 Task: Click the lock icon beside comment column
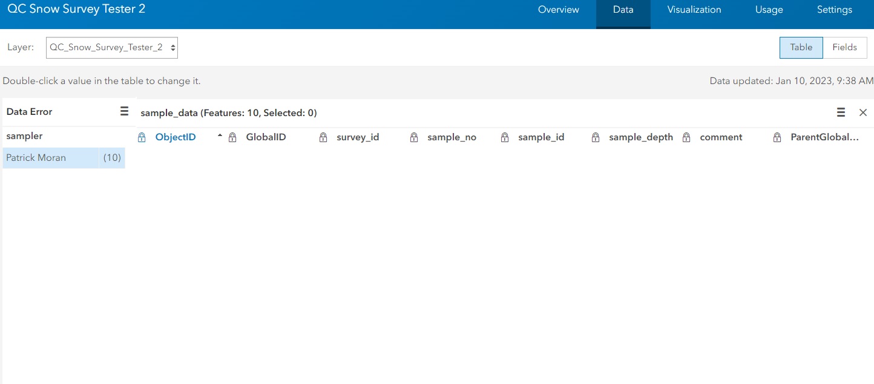[x=686, y=137]
